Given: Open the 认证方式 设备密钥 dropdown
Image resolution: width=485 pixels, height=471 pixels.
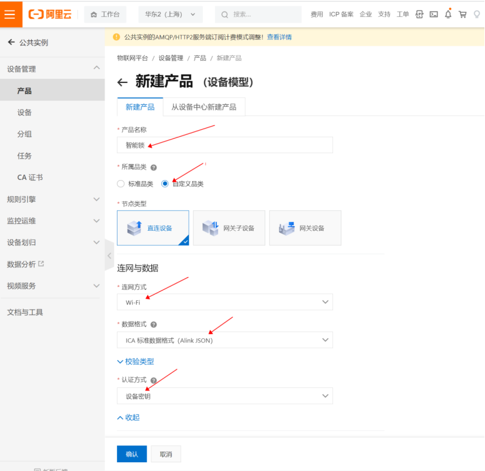Looking at the screenshot, I should (x=225, y=396).
